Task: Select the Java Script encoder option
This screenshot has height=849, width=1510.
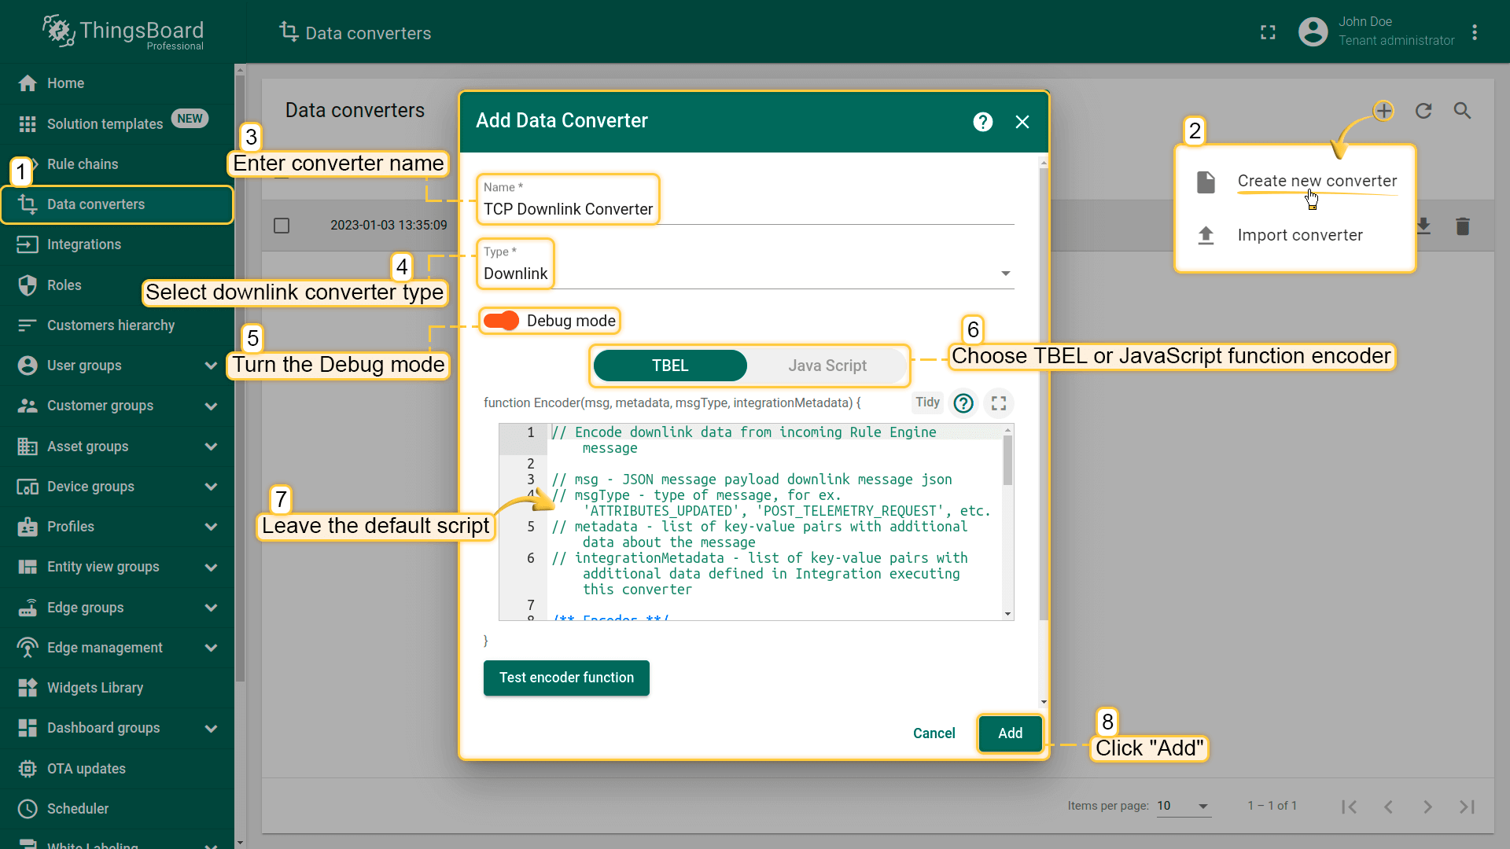Action: [x=827, y=366]
